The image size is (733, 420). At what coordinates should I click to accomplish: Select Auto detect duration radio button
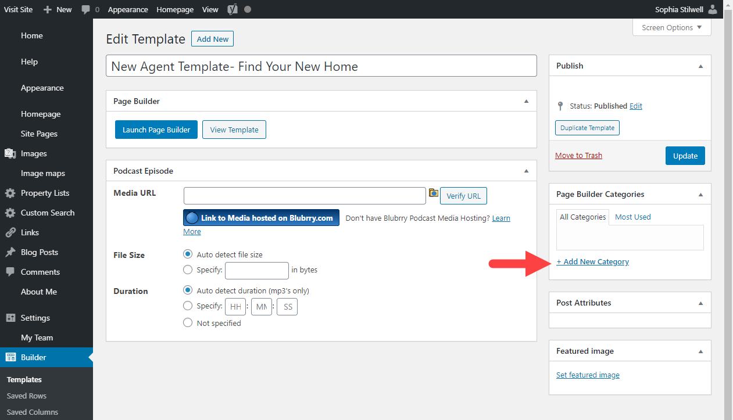pyautogui.click(x=188, y=290)
